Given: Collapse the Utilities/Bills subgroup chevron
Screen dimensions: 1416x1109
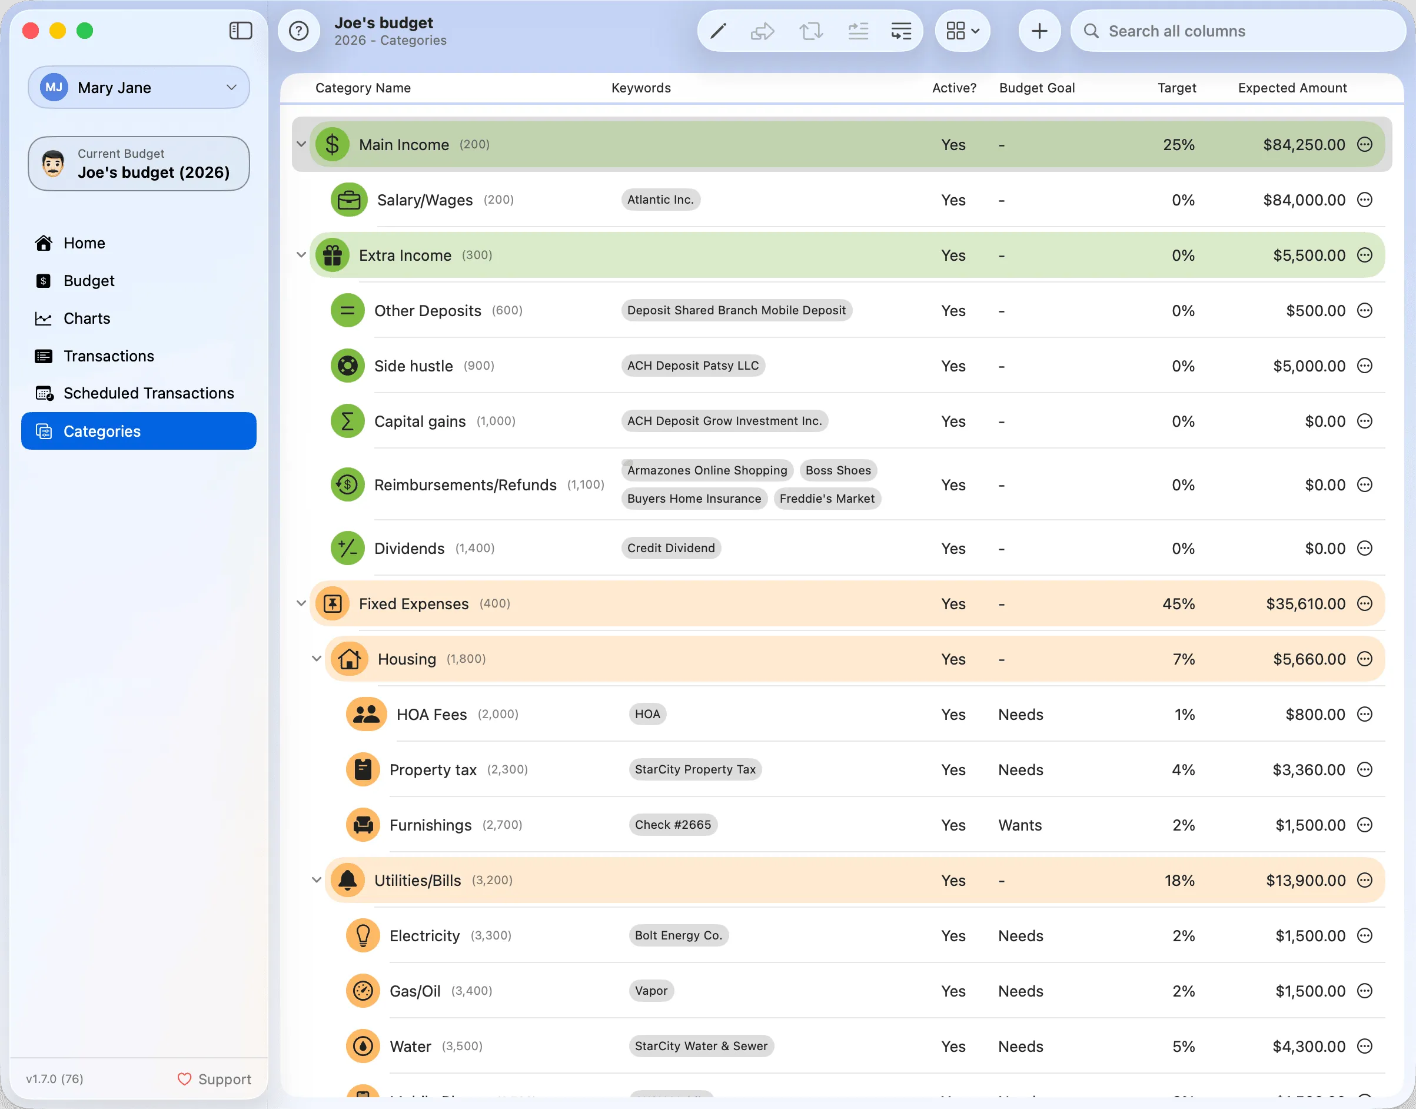Looking at the screenshot, I should (x=317, y=880).
